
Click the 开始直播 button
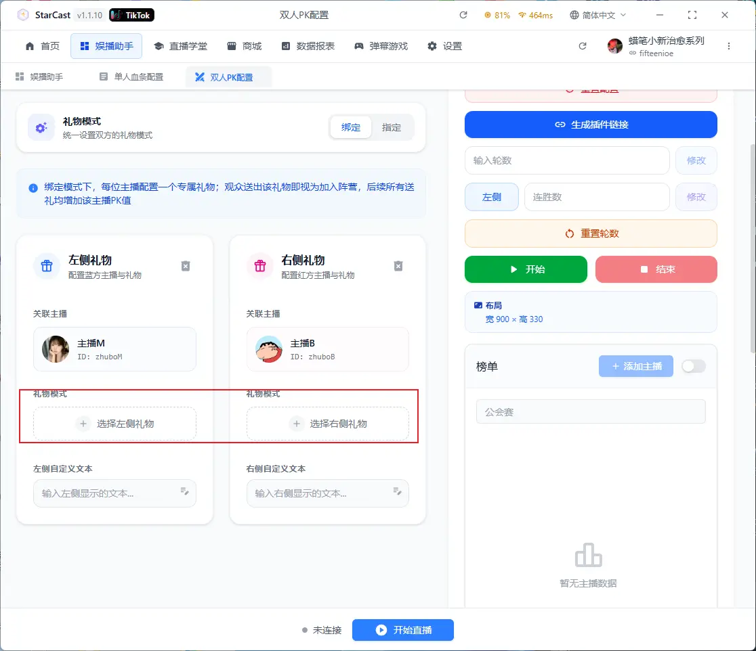coord(403,630)
